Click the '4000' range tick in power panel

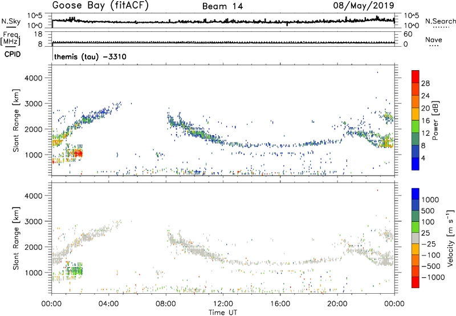pyautogui.click(x=34, y=78)
